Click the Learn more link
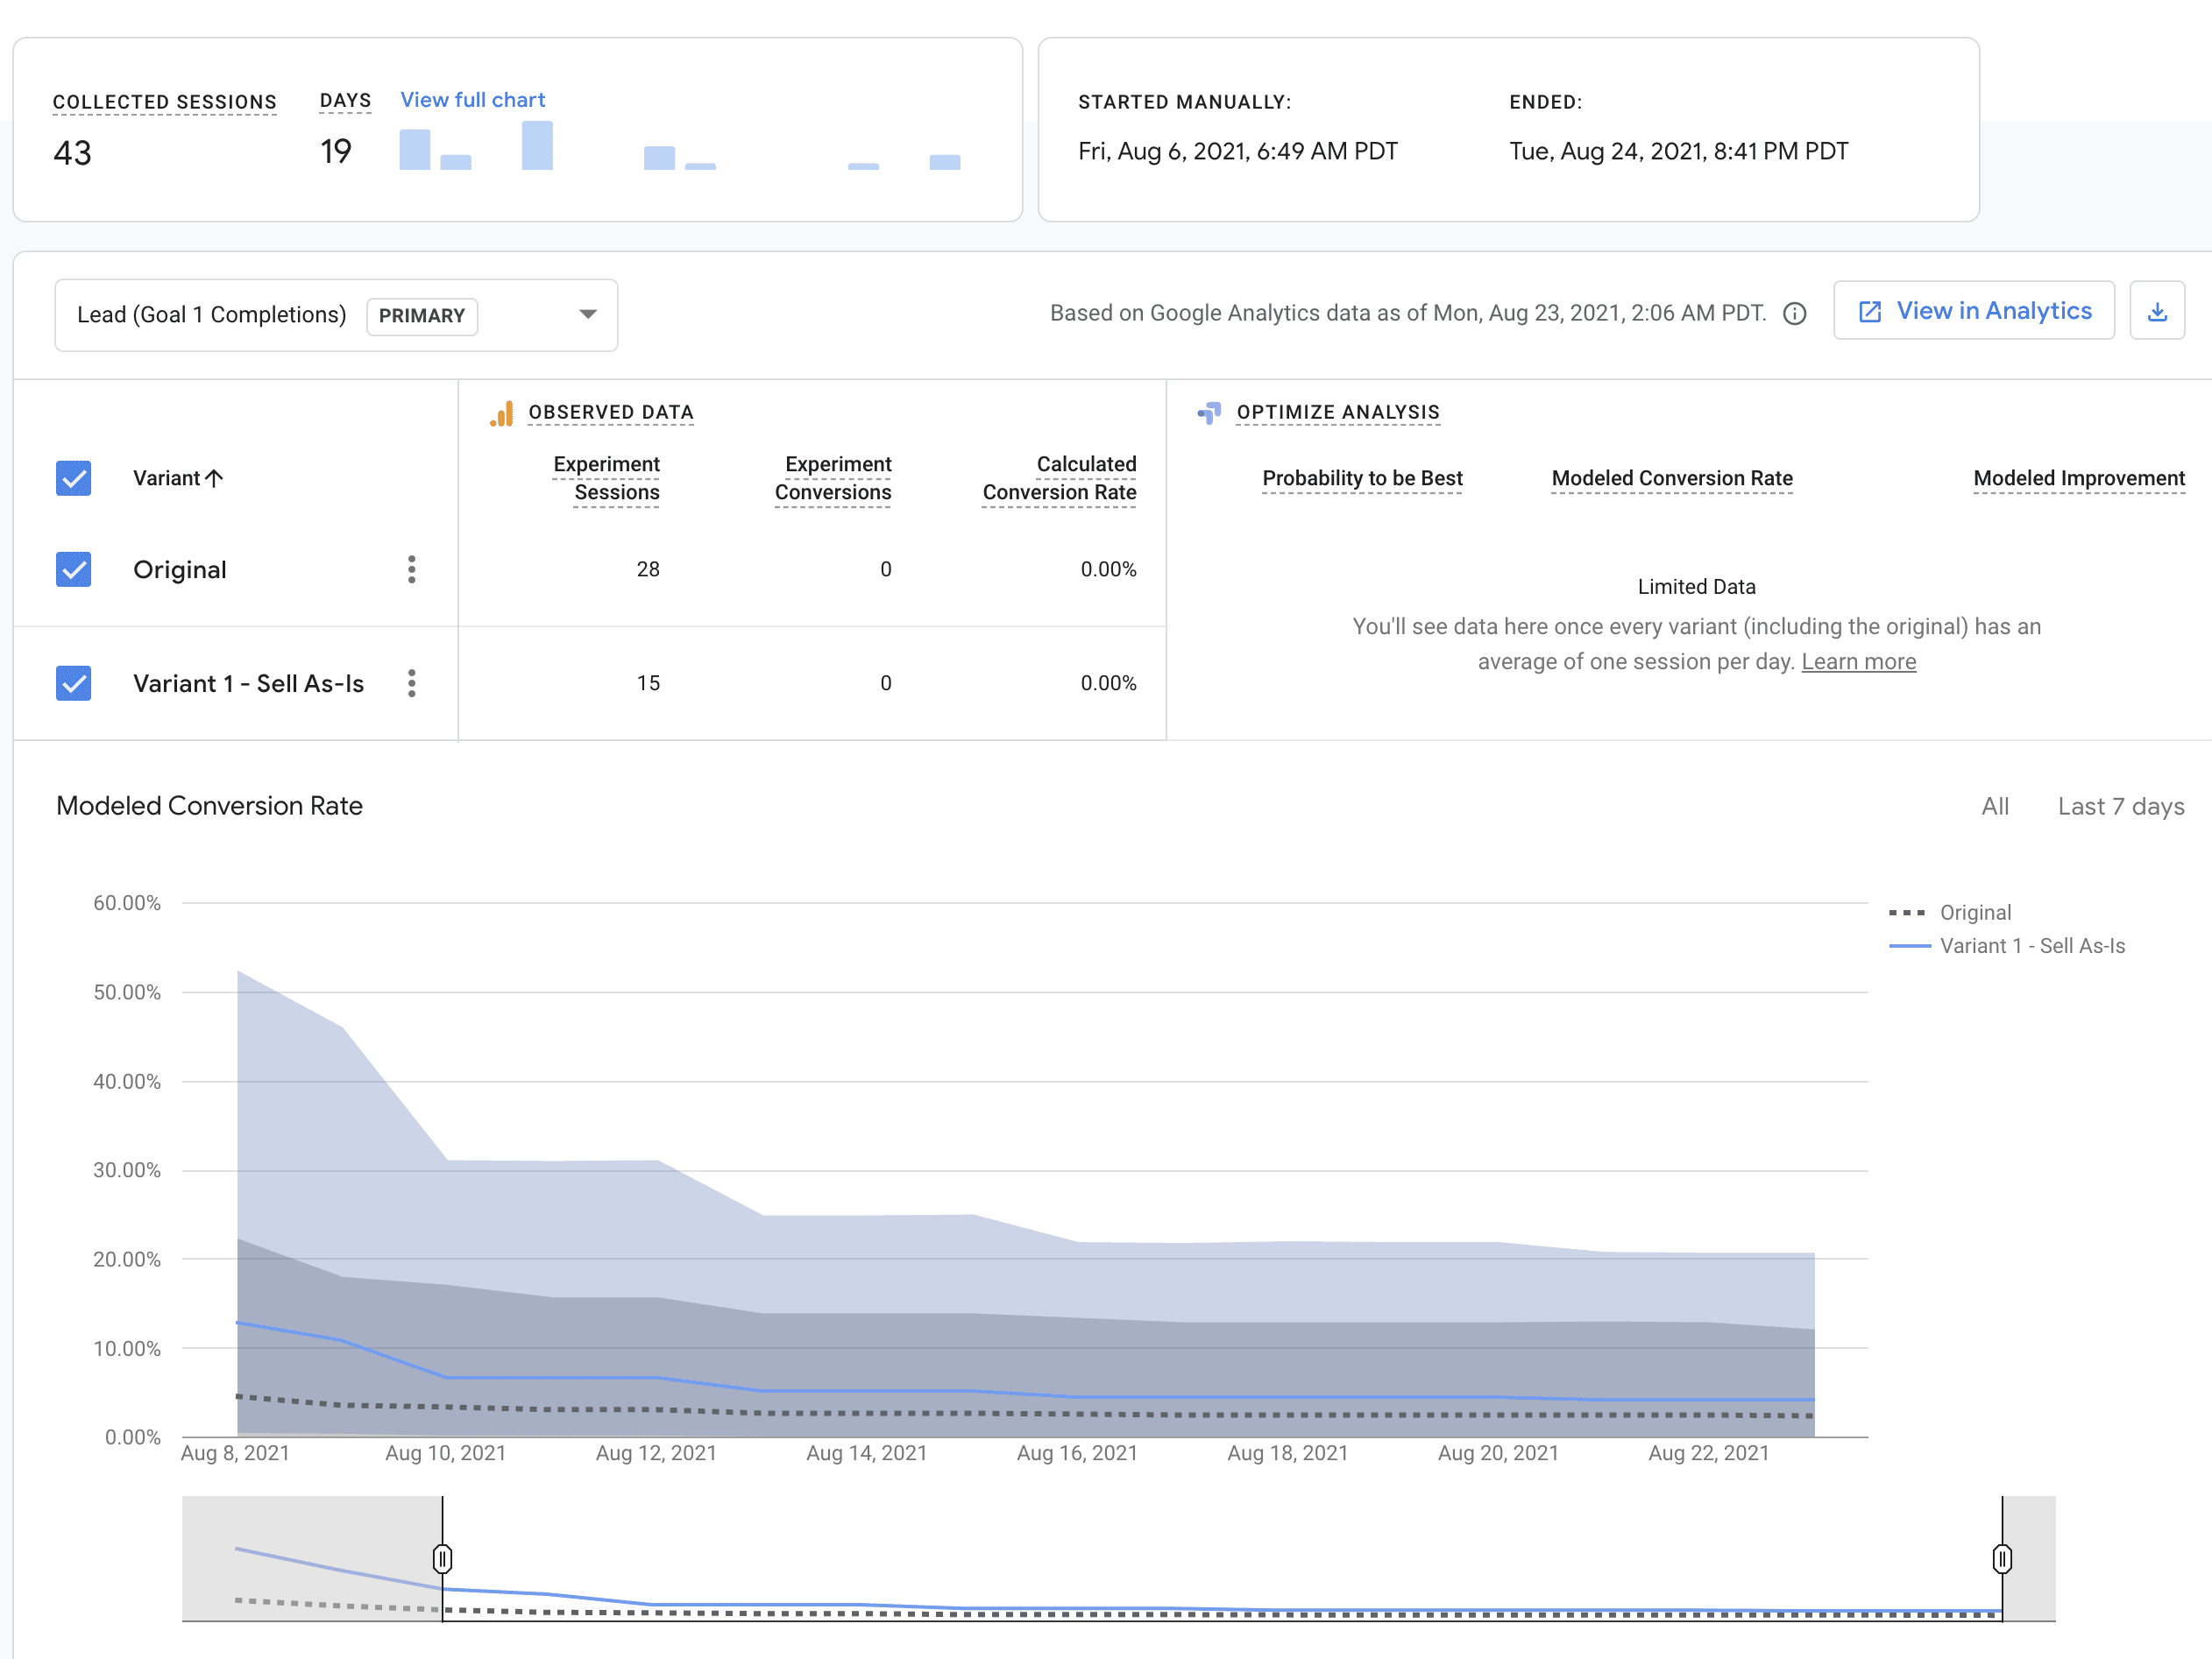Screen dimensions: 2212x1659 pos(1858,661)
